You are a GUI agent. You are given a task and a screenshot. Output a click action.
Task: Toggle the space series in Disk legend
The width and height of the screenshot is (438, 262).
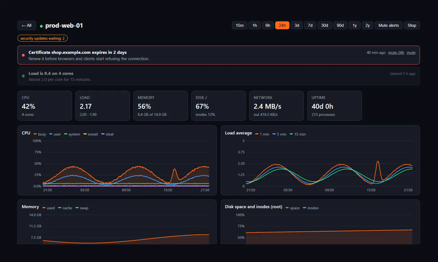coord(293,208)
